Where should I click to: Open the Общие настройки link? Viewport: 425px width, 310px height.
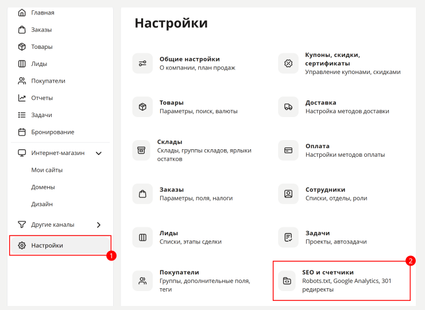tap(190, 59)
